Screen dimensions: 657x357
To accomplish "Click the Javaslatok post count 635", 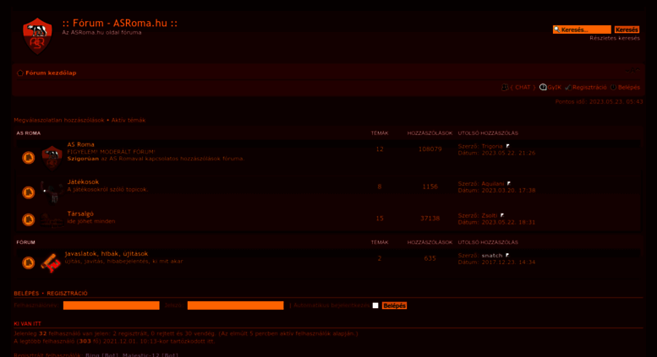I will click(x=430, y=258).
